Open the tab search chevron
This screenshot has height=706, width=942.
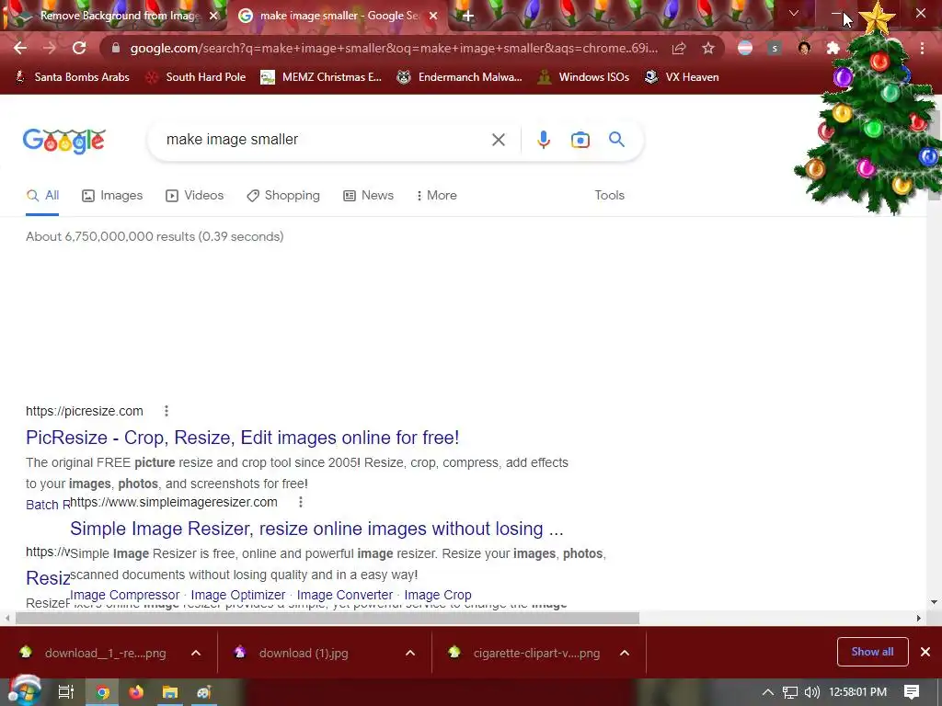(794, 13)
